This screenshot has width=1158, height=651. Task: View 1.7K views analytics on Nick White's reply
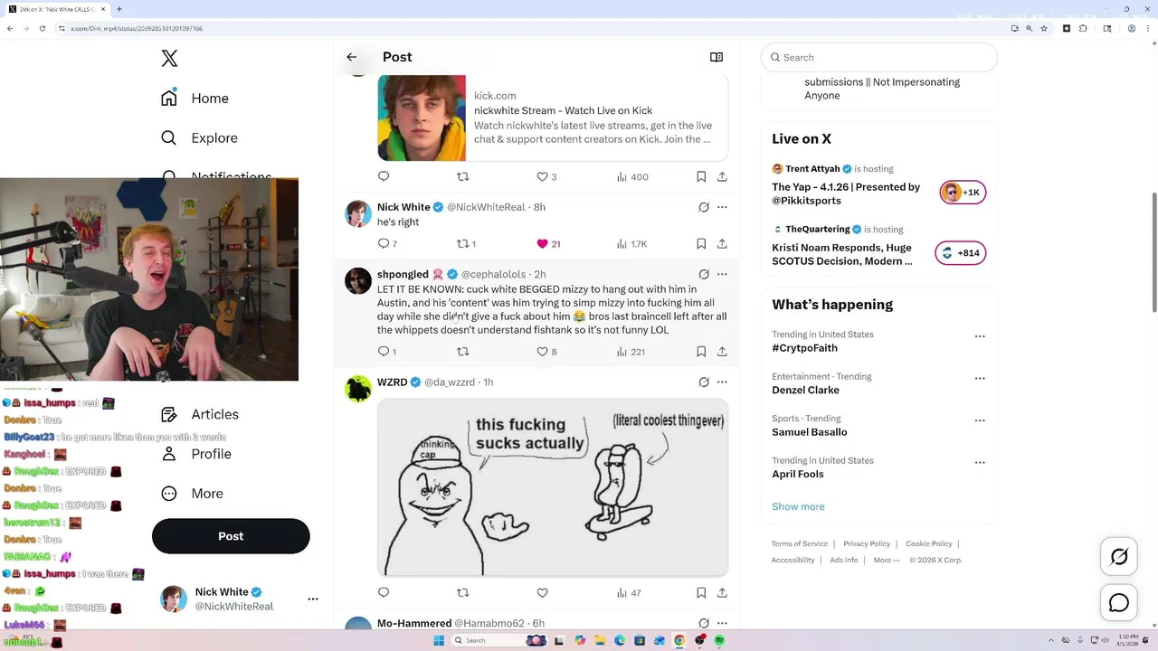pos(631,244)
